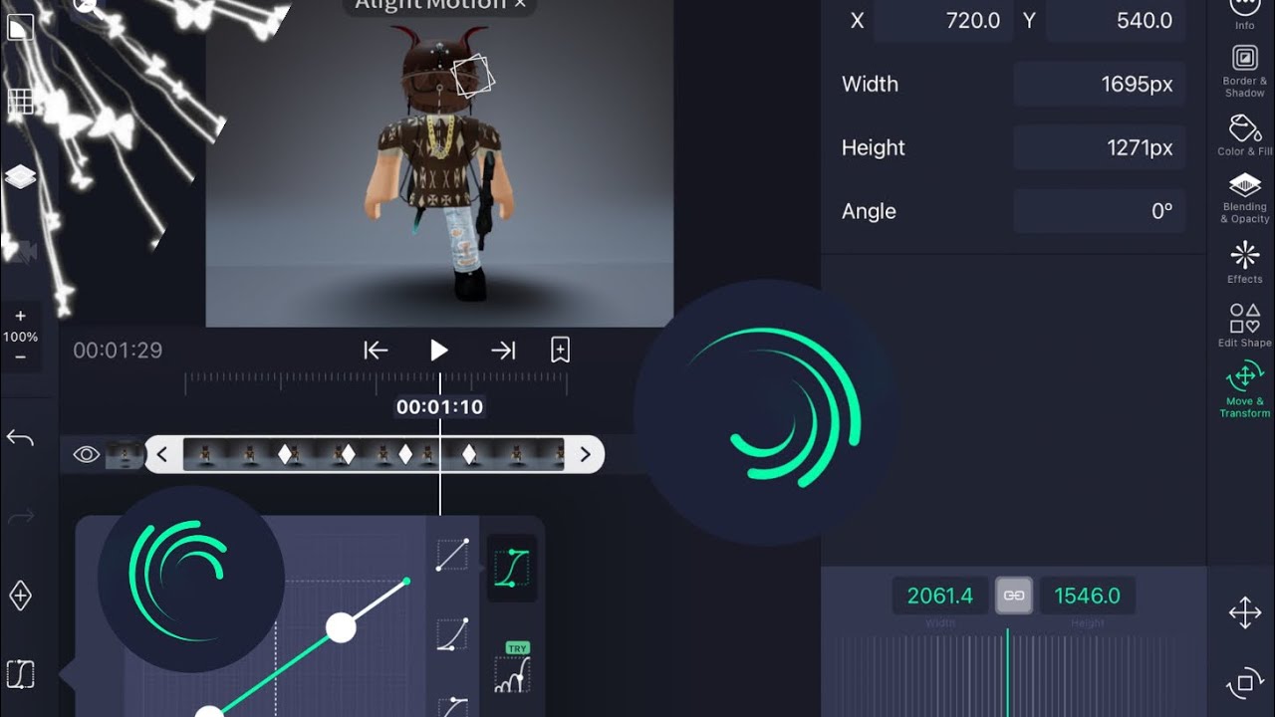Click the 1546.0 height scale value
This screenshot has width=1275, height=717.
pyautogui.click(x=1087, y=596)
